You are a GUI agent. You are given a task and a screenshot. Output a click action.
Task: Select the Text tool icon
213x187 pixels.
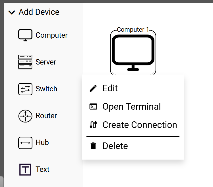25,169
